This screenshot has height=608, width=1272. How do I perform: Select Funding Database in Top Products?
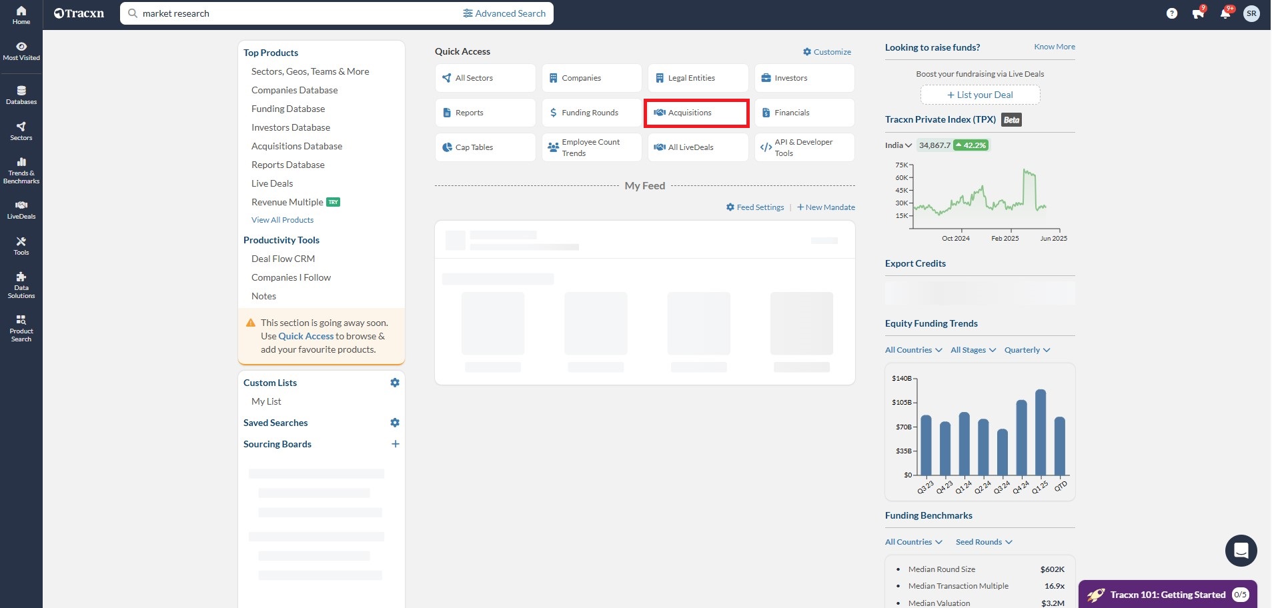click(288, 109)
